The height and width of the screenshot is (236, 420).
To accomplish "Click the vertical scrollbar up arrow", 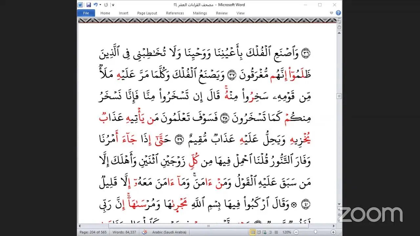I will [339, 33].
